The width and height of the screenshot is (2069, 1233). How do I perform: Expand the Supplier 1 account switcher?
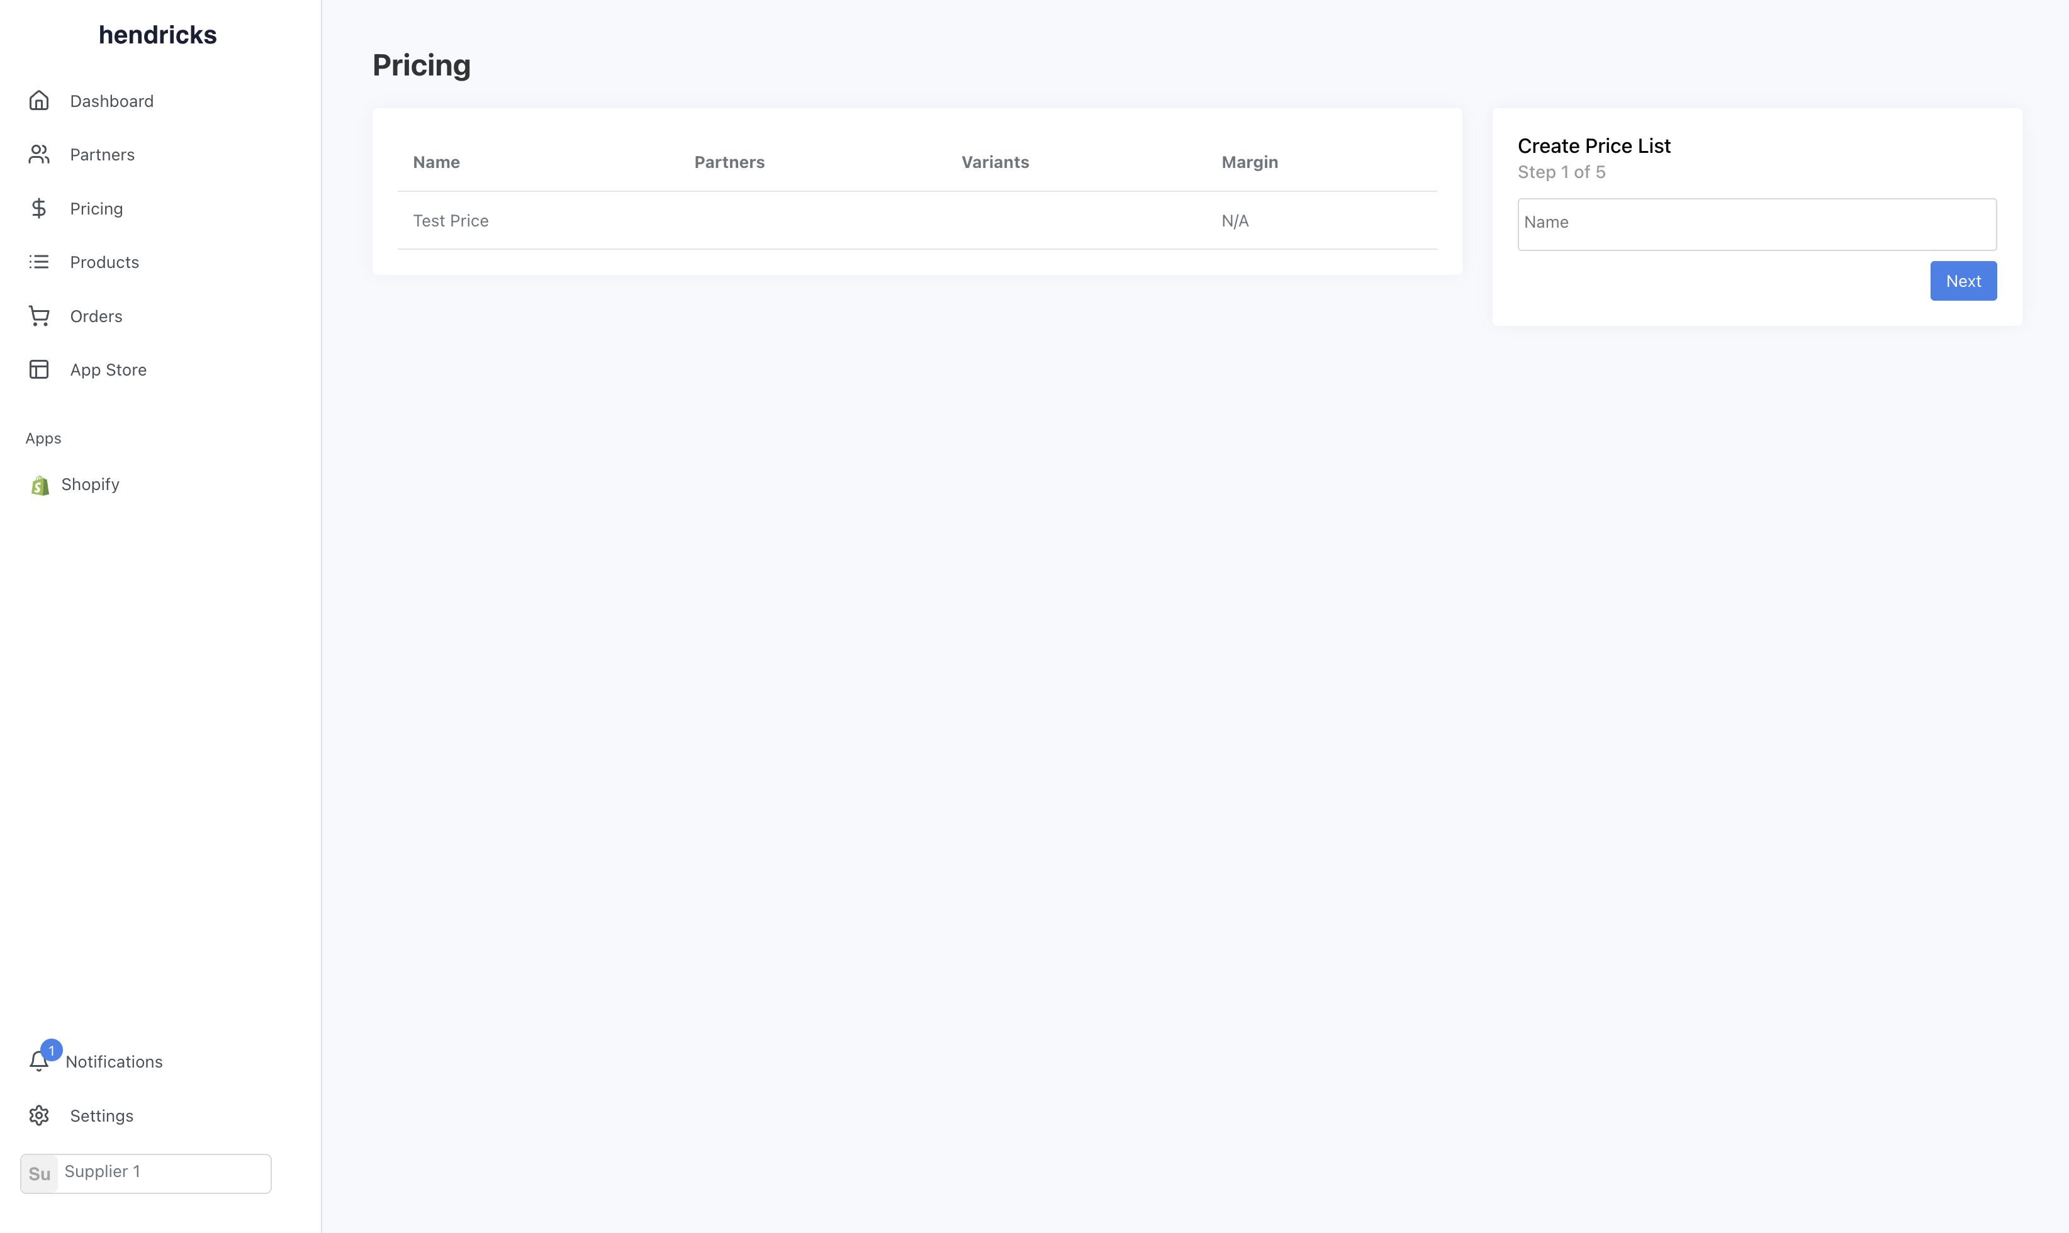tap(145, 1173)
